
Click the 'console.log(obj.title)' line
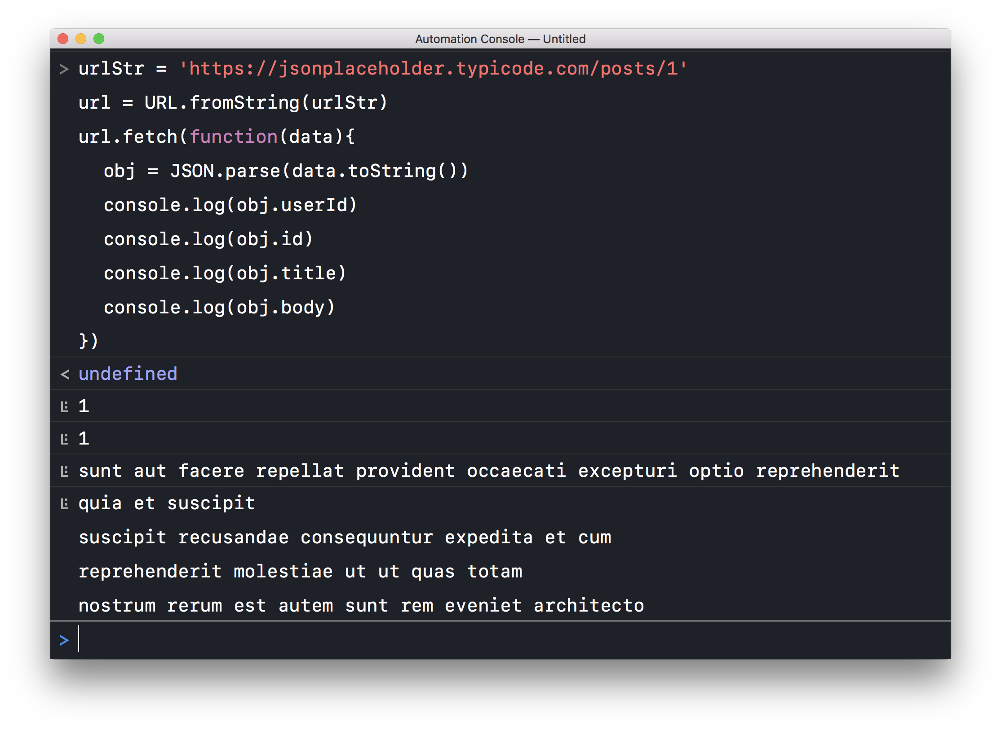[225, 273]
